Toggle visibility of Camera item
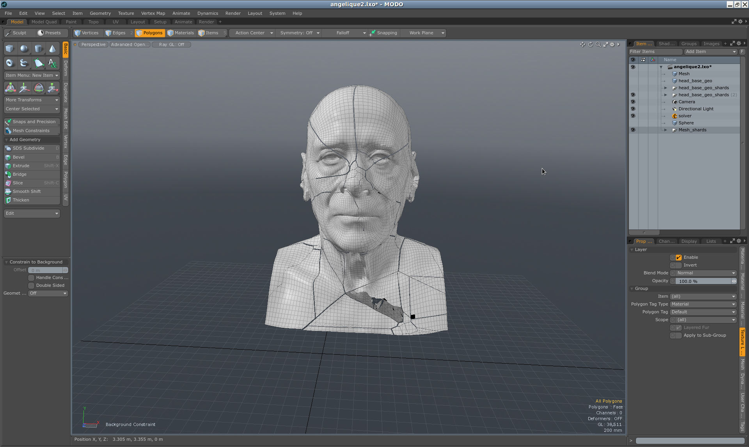 point(633,102)
